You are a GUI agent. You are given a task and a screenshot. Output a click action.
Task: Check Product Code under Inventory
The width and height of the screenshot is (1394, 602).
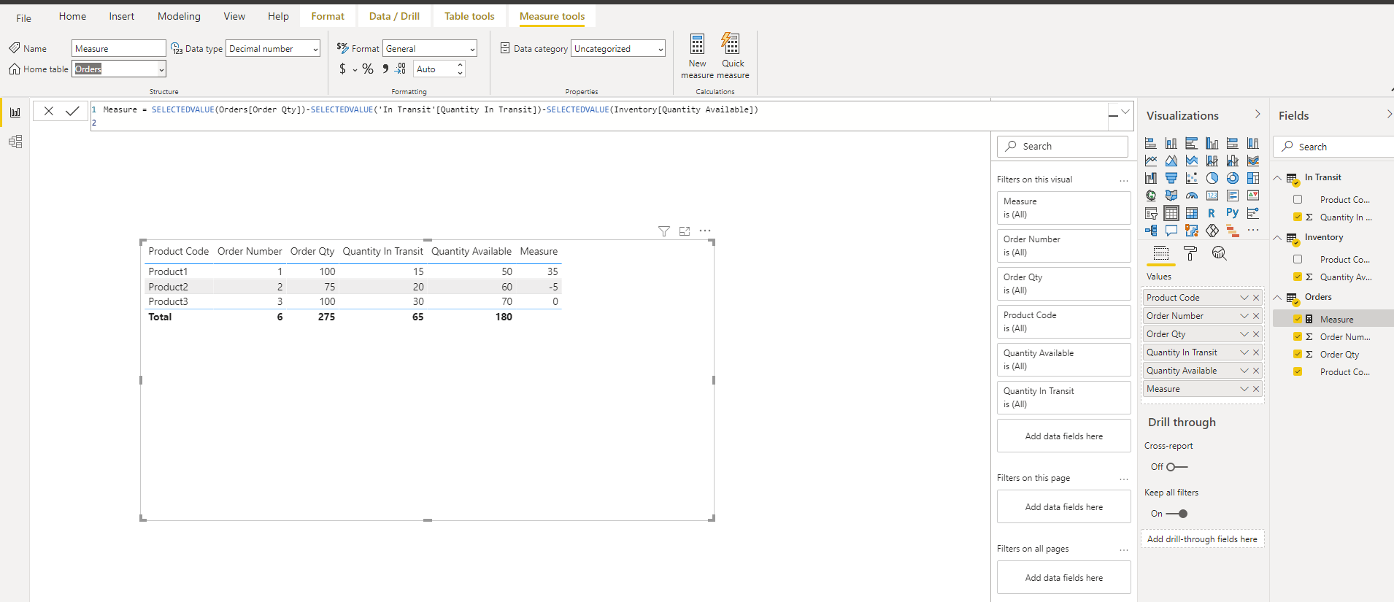tap(1298, 259)
